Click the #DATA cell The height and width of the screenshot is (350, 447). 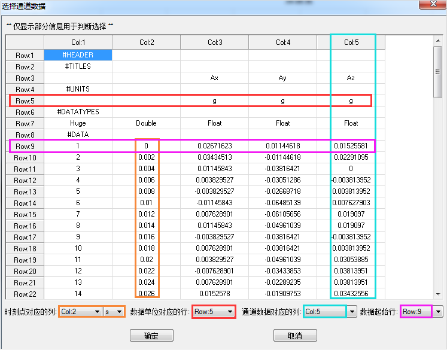tap(78, 135)
